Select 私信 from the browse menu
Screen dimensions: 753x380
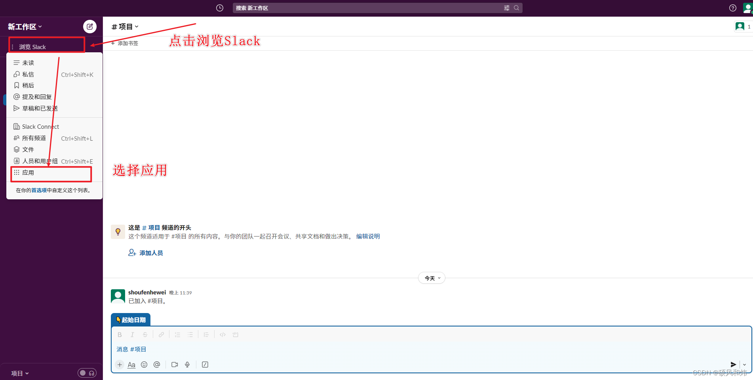(x=54, y=74)
